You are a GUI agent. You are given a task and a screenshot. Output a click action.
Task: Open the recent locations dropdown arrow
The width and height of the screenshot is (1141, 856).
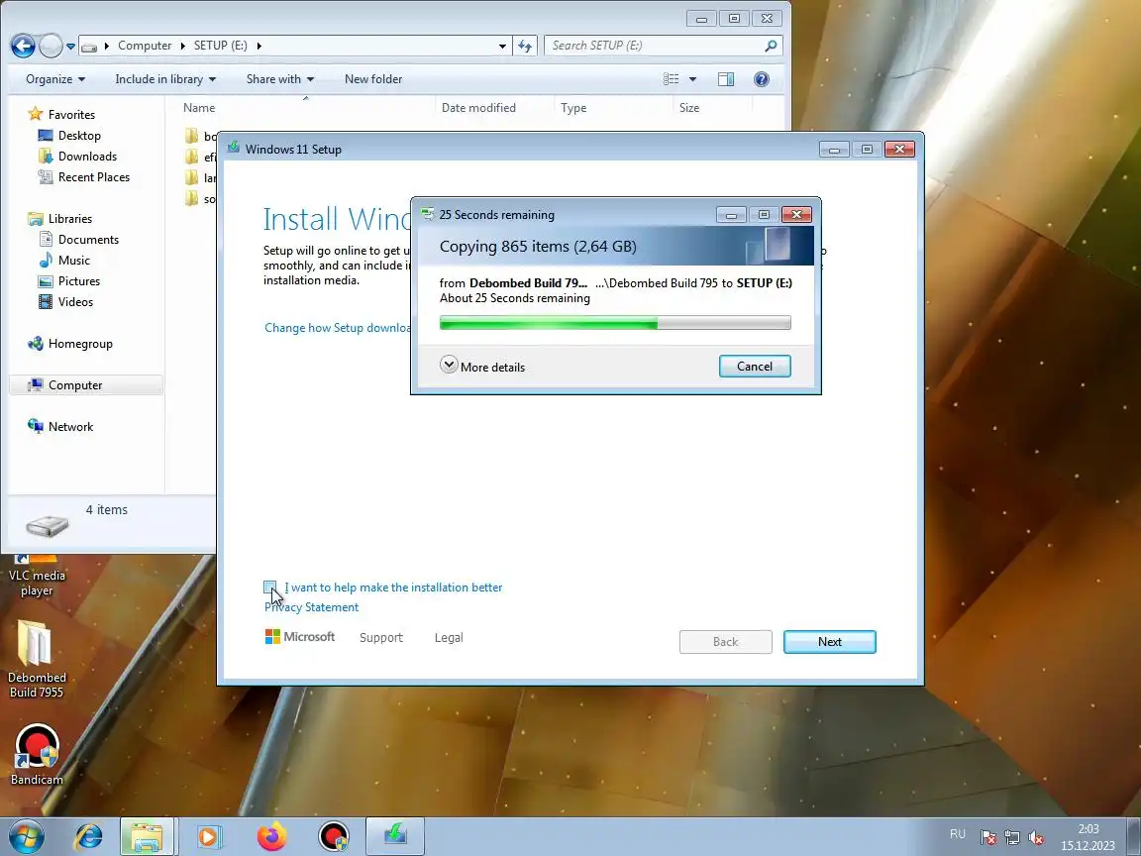click(x=70, y=47)
